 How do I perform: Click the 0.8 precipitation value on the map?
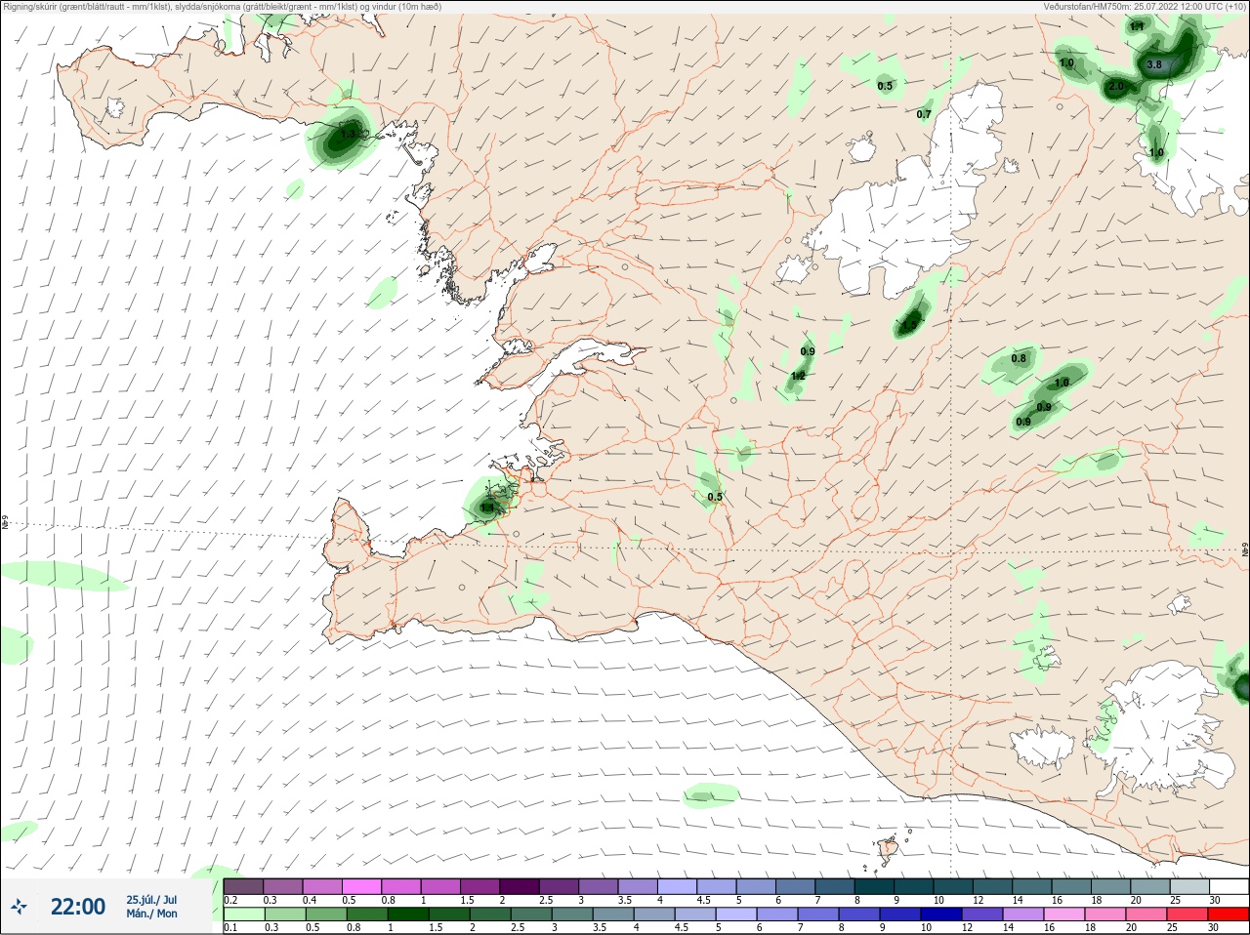point(1019,358)
